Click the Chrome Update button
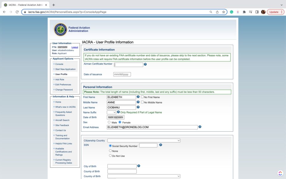 pyautogui.click(x=276, y=12)
